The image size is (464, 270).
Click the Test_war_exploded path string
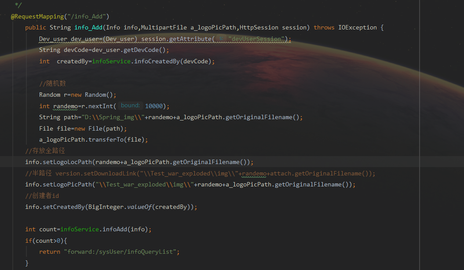click(x=144, y=185)
